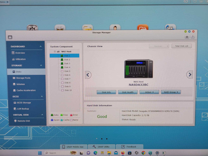
Task: Open File Station folder desktop icon
Action: coord(88,28)
